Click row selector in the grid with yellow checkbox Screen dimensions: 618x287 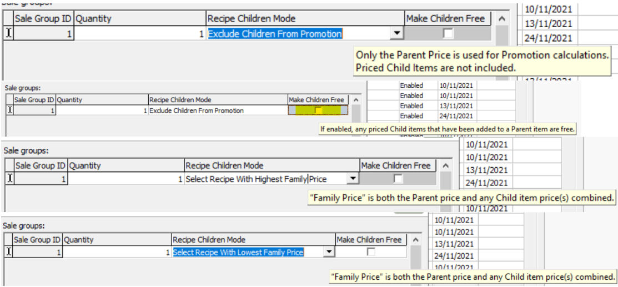tap(9, 110)
